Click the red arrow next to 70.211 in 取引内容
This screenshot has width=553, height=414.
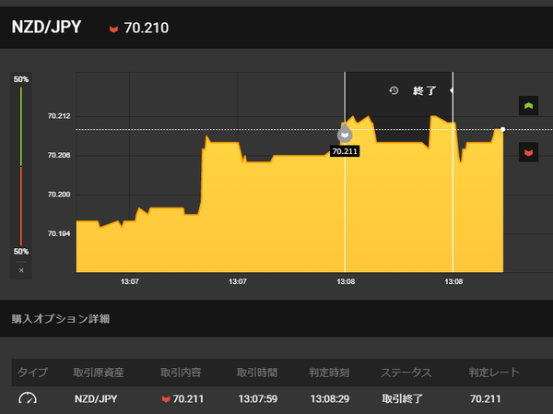166,399
